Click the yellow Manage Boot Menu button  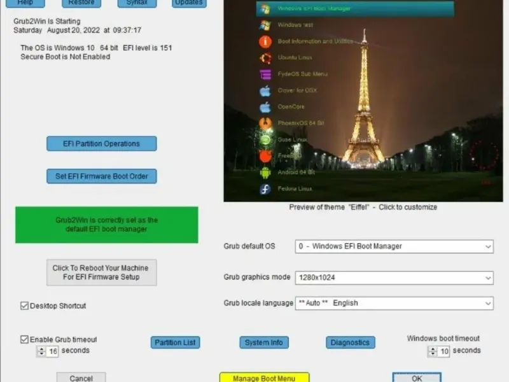point(264,378)
